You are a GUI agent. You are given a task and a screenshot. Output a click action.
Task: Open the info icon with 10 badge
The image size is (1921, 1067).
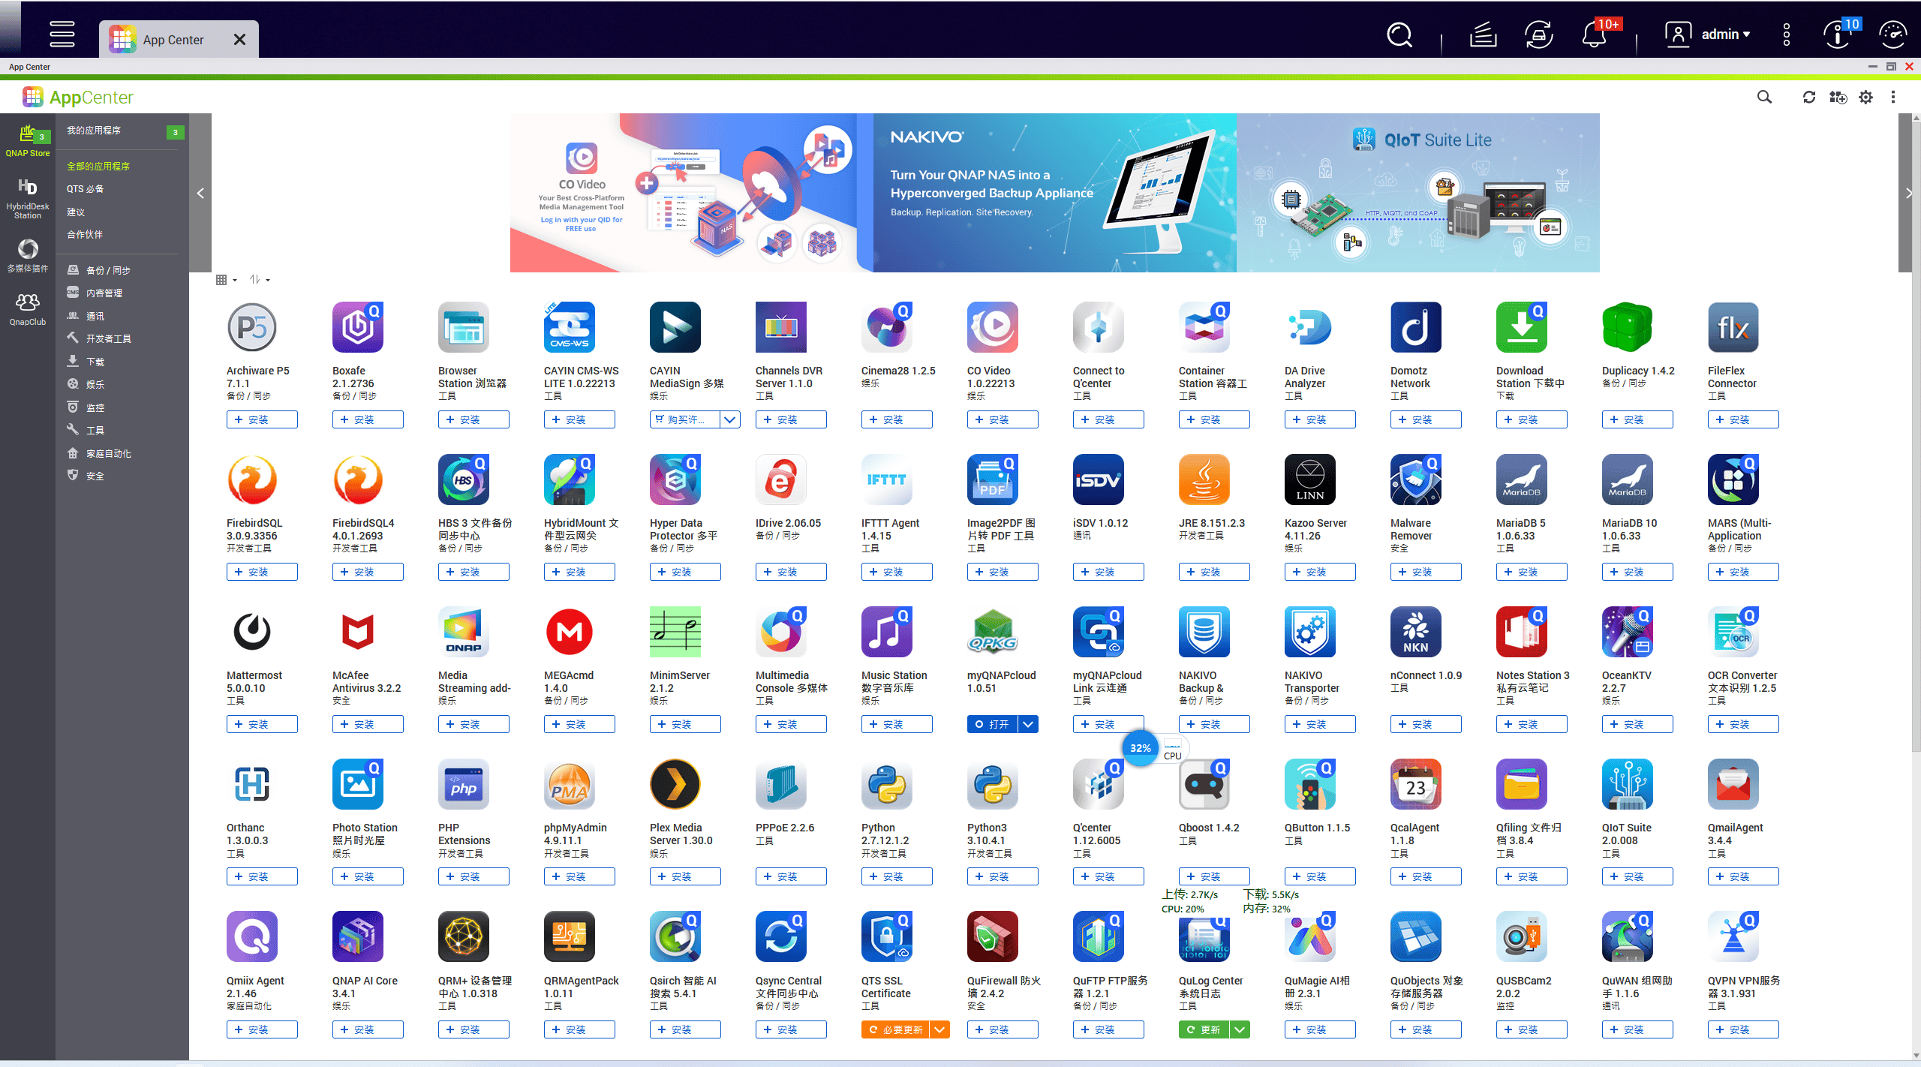(x=1838, y=35)
